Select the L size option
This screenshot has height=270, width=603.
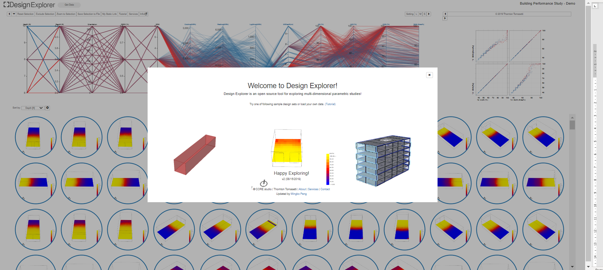coord(416,14)
